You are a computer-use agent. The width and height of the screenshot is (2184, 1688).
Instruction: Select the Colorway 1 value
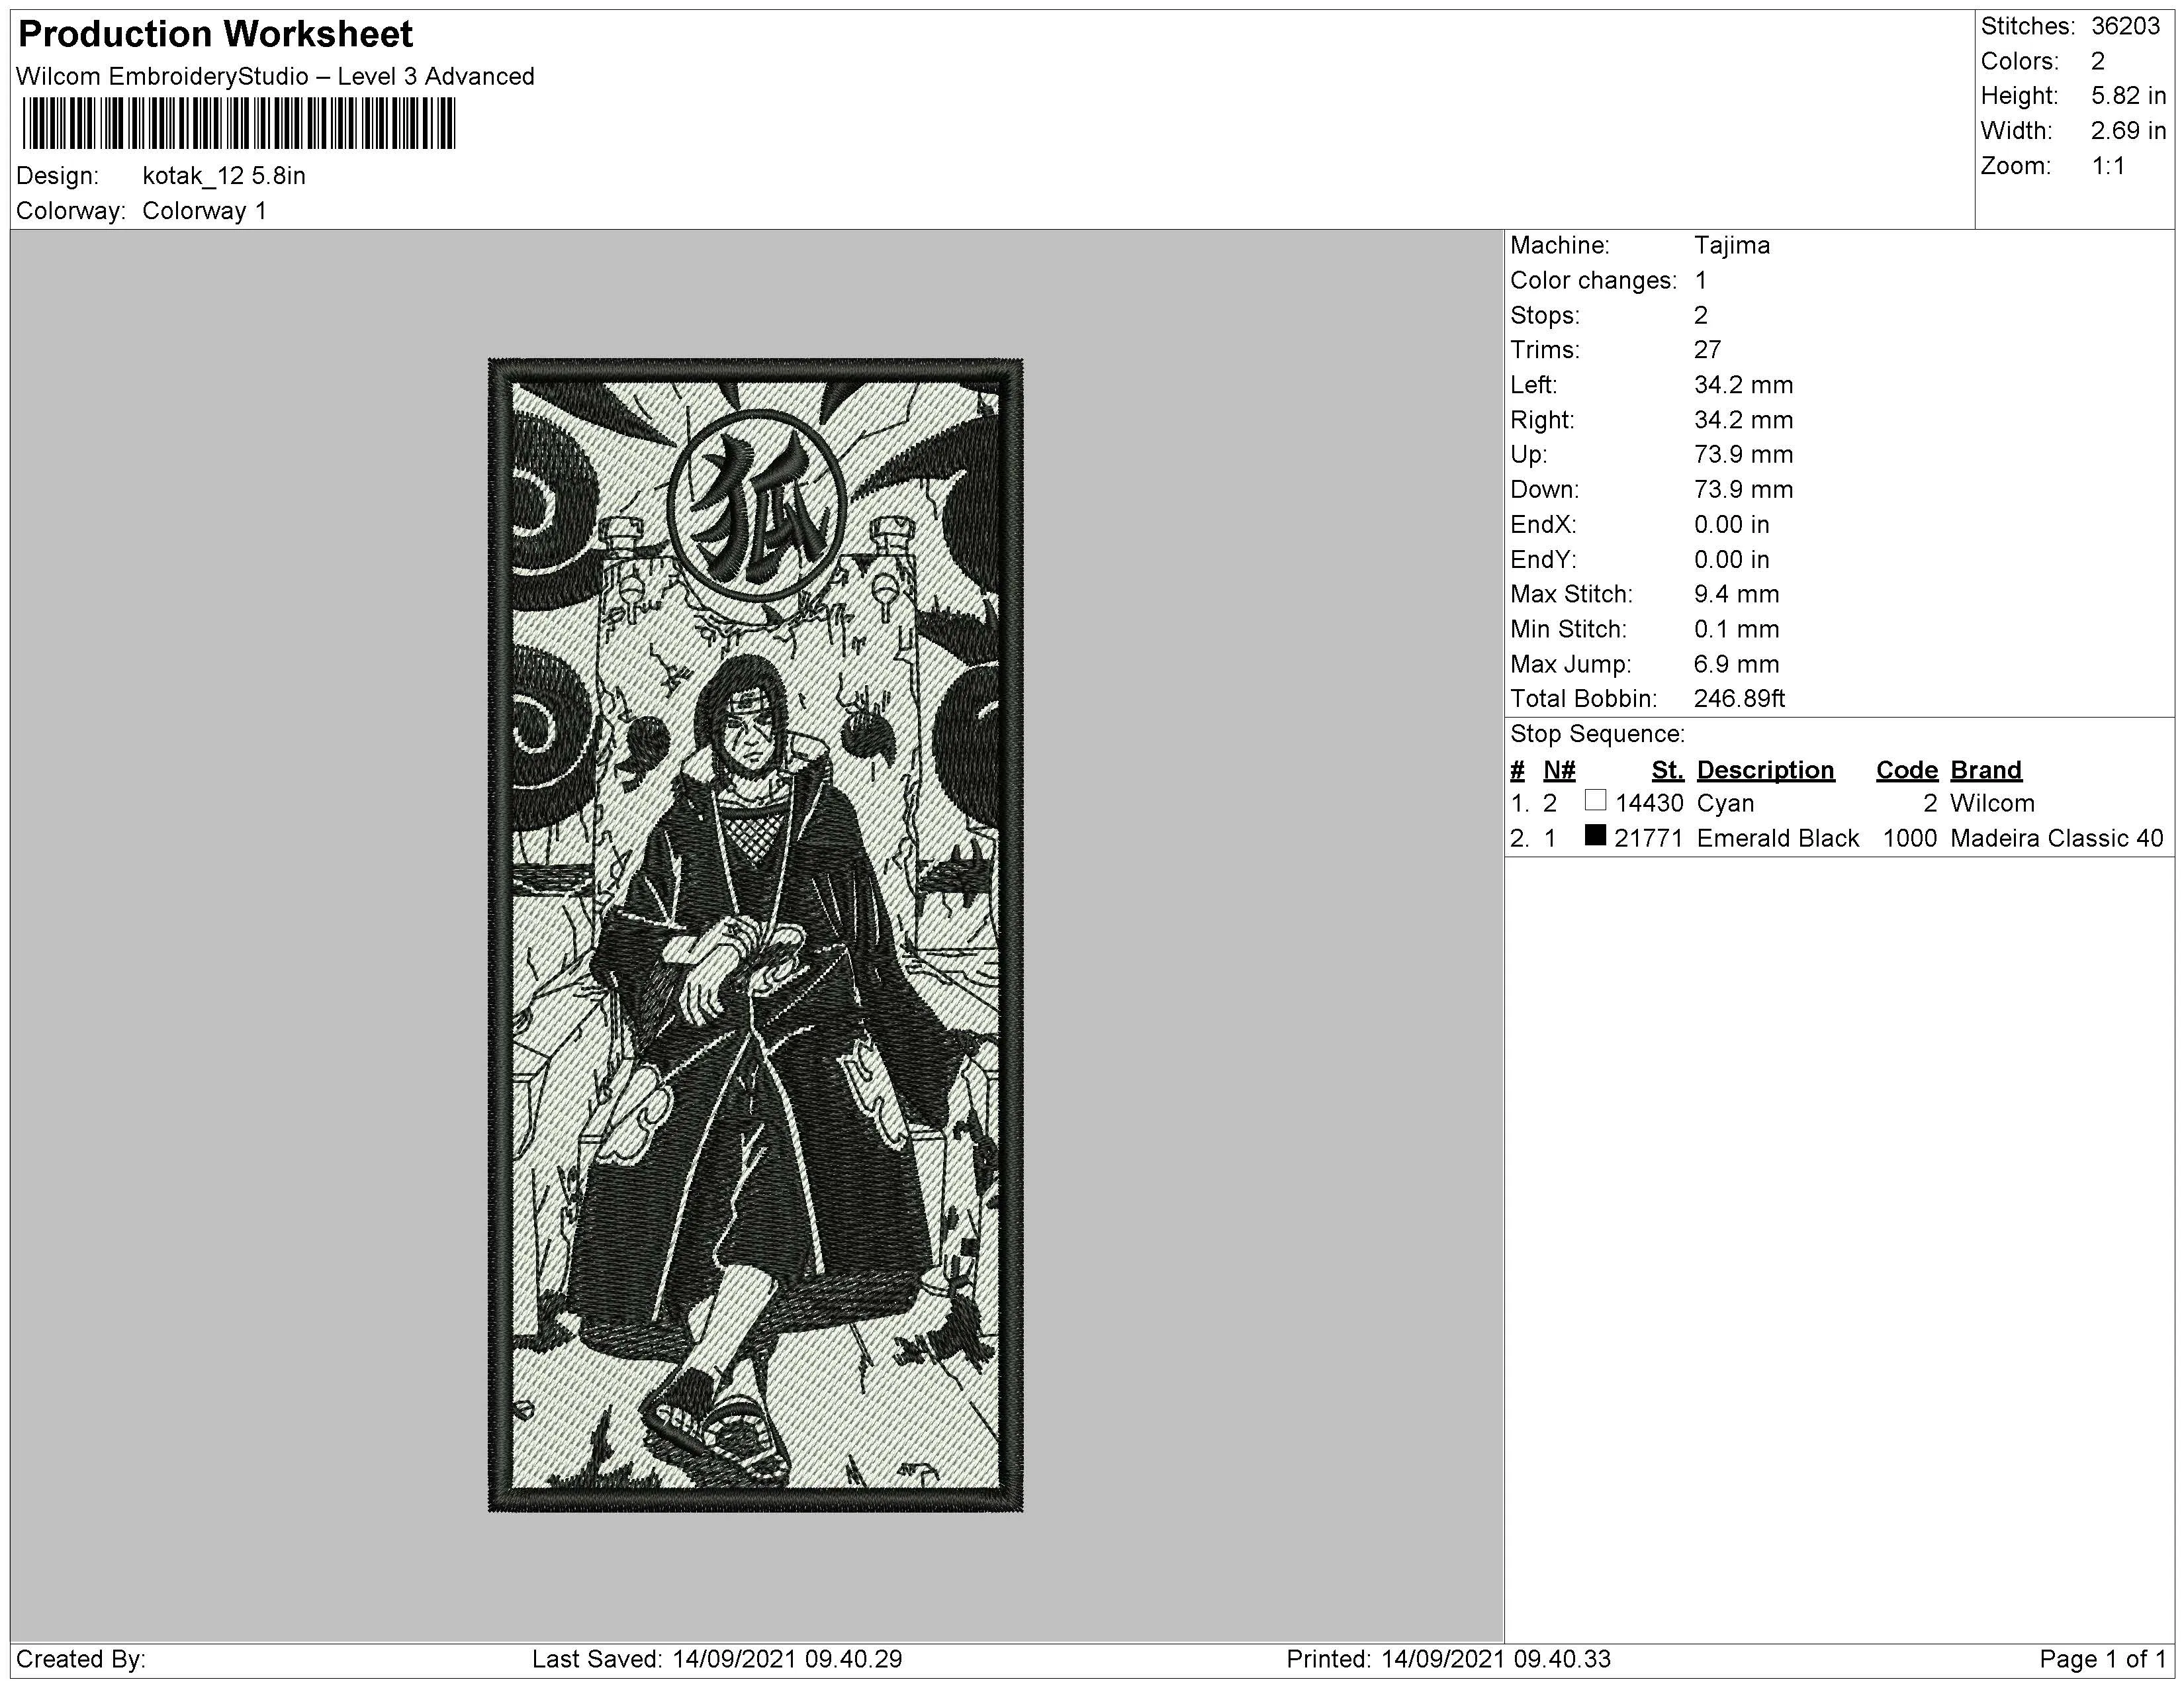pos(204,211)
